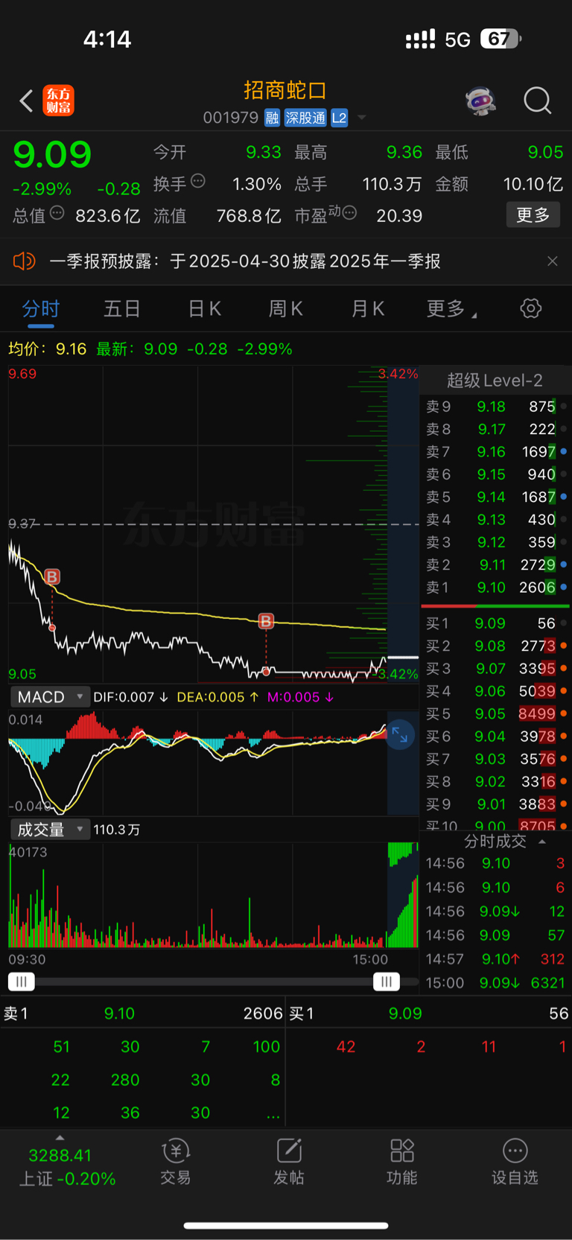Open the MACD indicator dropdown
Screen dimensions: 572x1240
[x=50, y=697]
